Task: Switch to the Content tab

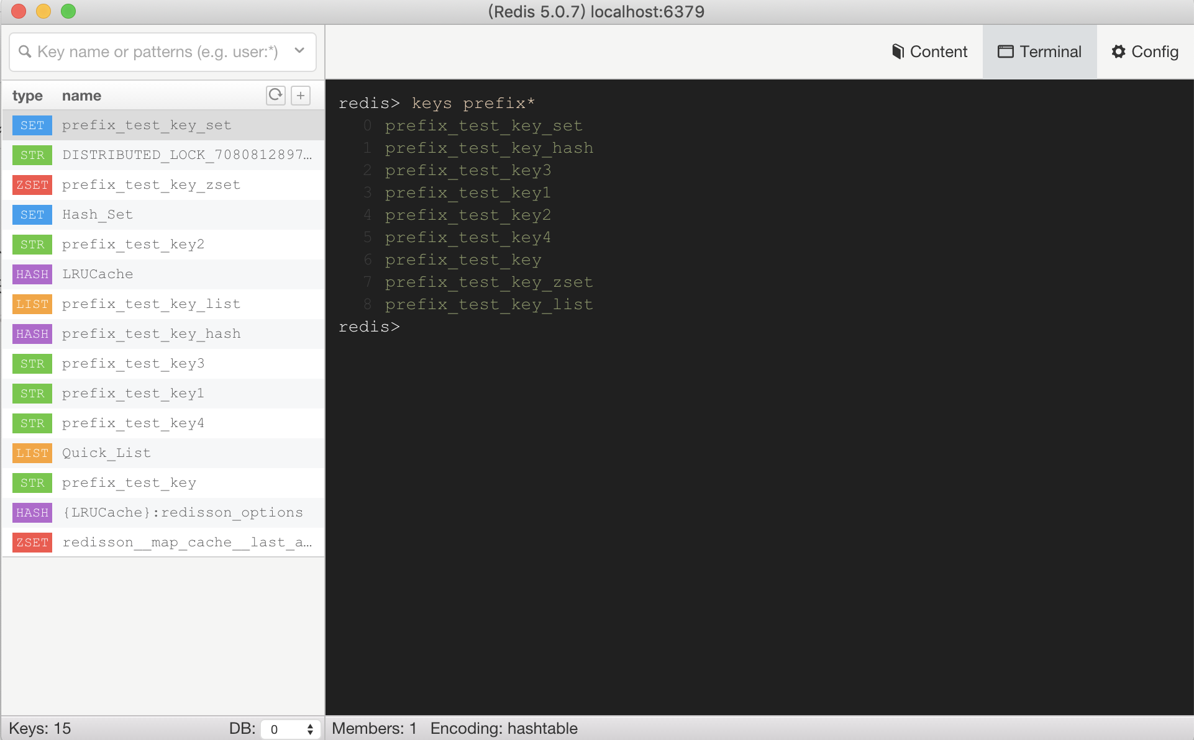Action: (x=929, y=52)
